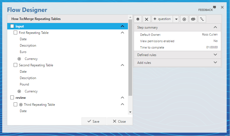Click the delete X toolbar icon

(x=147, y=19)
